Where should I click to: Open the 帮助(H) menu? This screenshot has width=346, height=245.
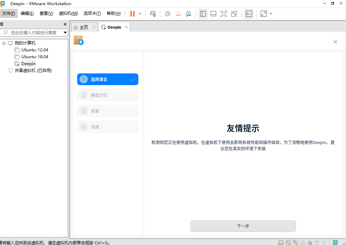114,13
